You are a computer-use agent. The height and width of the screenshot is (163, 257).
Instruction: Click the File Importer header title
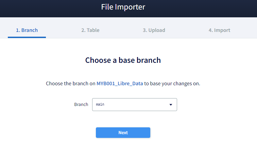coord(123,7)
